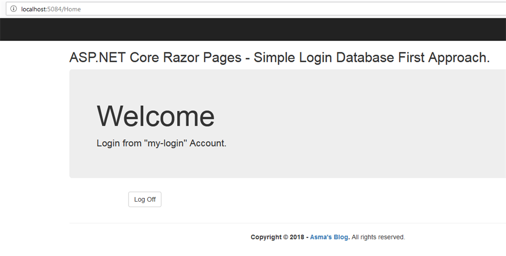Click the "my-login" account name text

click(166, 144)
